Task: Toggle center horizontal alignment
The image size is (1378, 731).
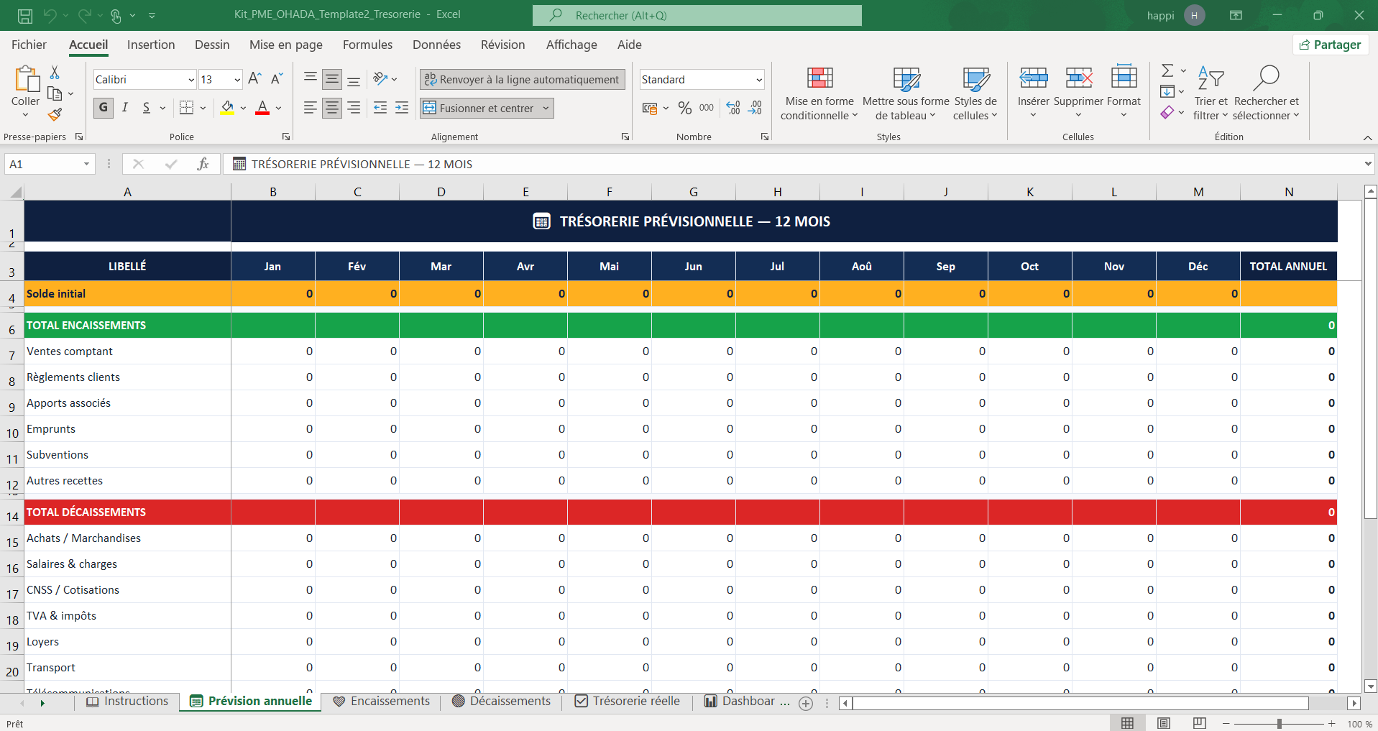Action: (332, 108)
